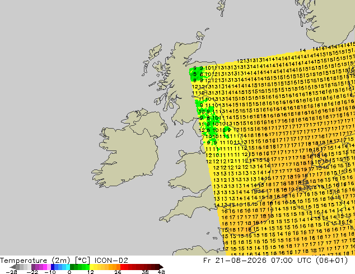Click the '-28' legend scale value
Viewport: 355px width, 274px height.
(11, 272)
